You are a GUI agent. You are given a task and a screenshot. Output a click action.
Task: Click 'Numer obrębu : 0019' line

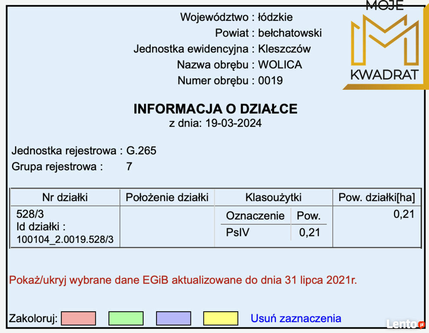(x=230, y=81)
